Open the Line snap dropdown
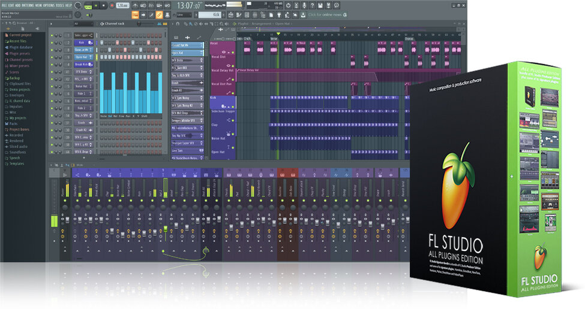Image resolution: width=585 pixels, height=309 pixels. (x=184, y=15)
